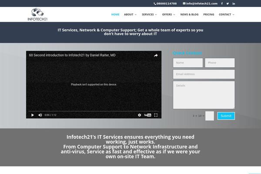Go to the Home menu item
Image resolution: width=261 pixels, height=174 pixels.
click(x=115, y=14)
